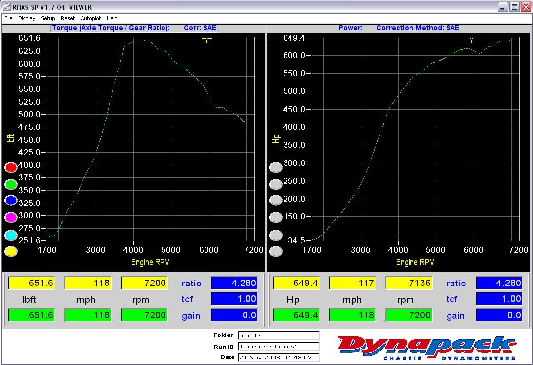Click the Dynapack Chassis Dynamometers logo
Screen dimensions: 533x365
click(427, 348)
